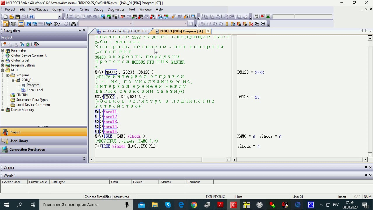This screenshot has width=373, height=210.
Task: Expand navigation pane bottom chevron
Action: click(84, 158)
